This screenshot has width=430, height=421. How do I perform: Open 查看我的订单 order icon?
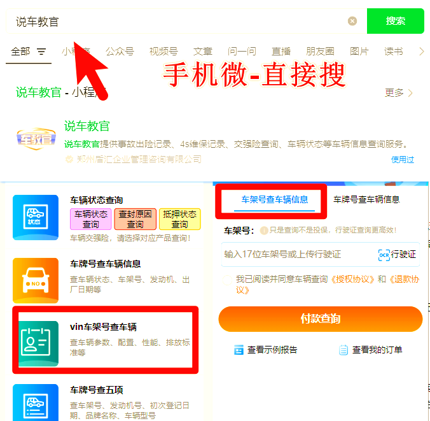(343, 350)
